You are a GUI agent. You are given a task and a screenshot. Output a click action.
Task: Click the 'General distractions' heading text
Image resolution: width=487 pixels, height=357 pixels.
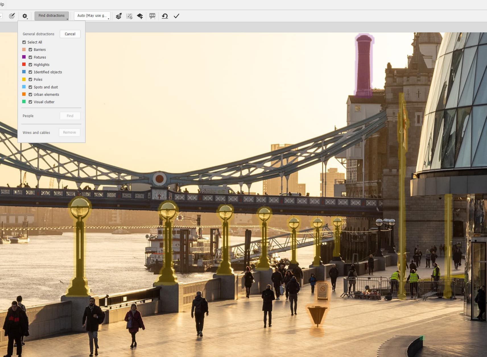38,34
